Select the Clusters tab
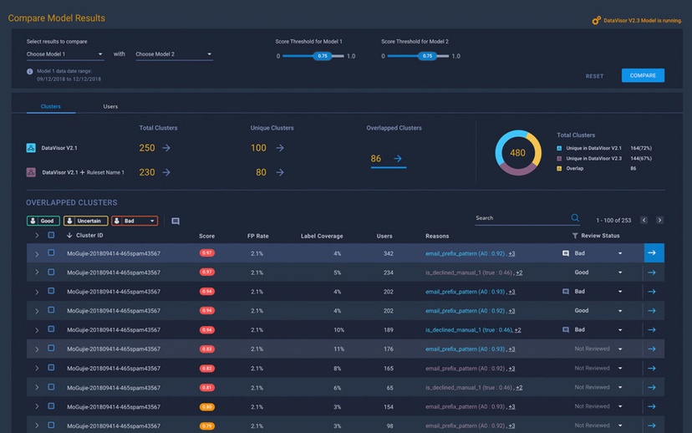Screen dimensions: 692x433 (x=51, y=106)
